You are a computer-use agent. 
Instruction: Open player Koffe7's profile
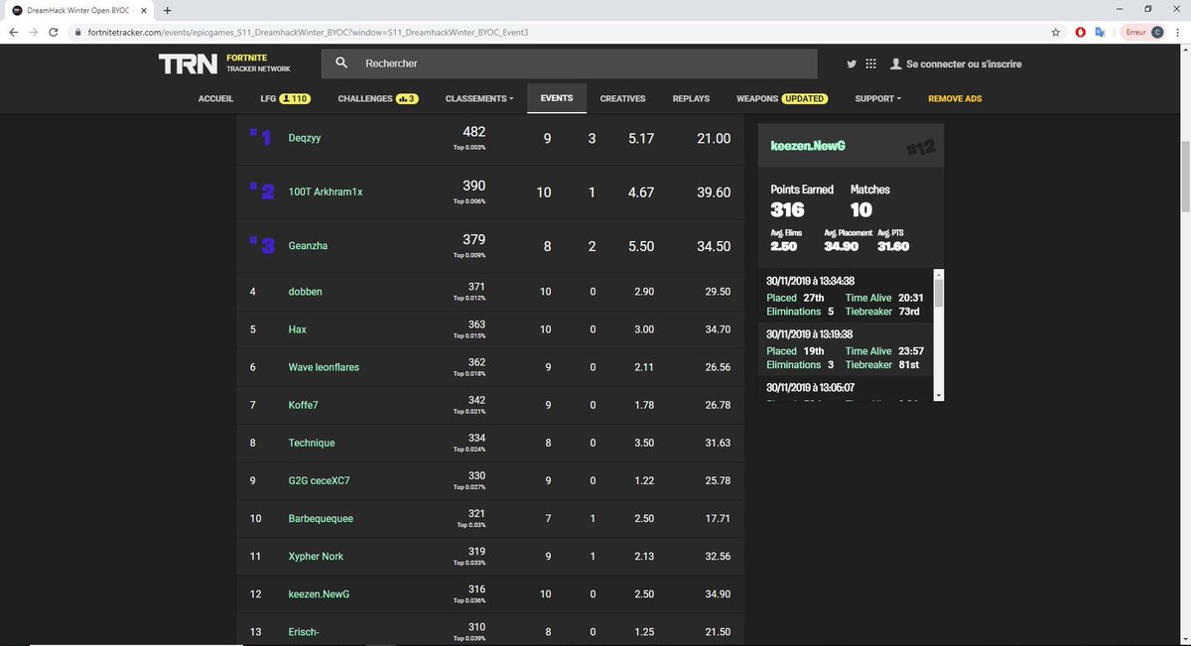click(x=305, y=405)
